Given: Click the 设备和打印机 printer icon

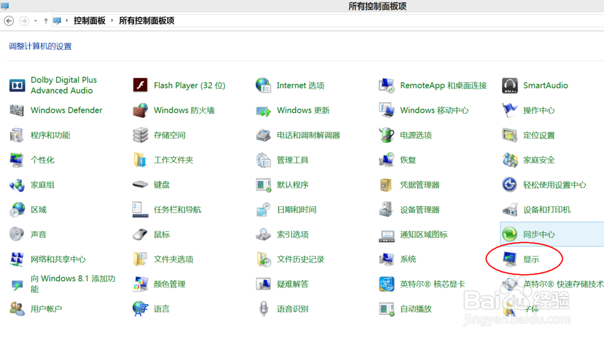Looking at the screenshot, I should click(x=510, y=209).
